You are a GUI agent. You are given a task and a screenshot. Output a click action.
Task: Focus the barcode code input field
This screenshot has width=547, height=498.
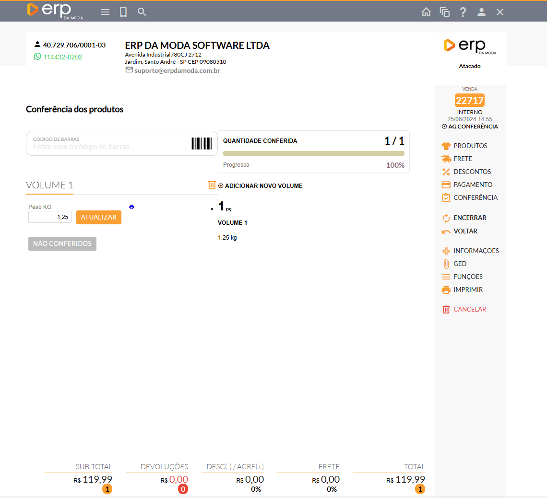(108, 146)
